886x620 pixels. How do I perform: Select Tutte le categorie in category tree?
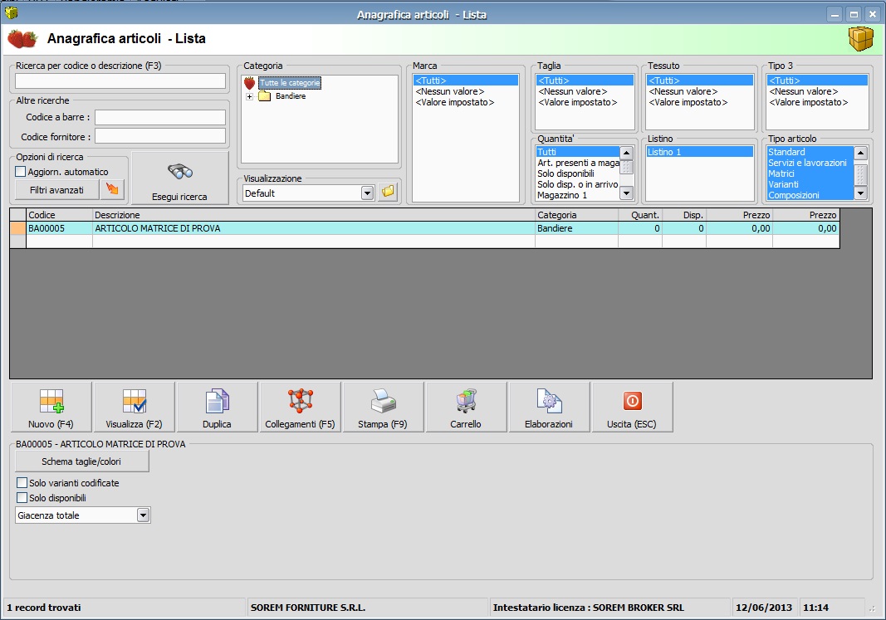click(290, 83)
